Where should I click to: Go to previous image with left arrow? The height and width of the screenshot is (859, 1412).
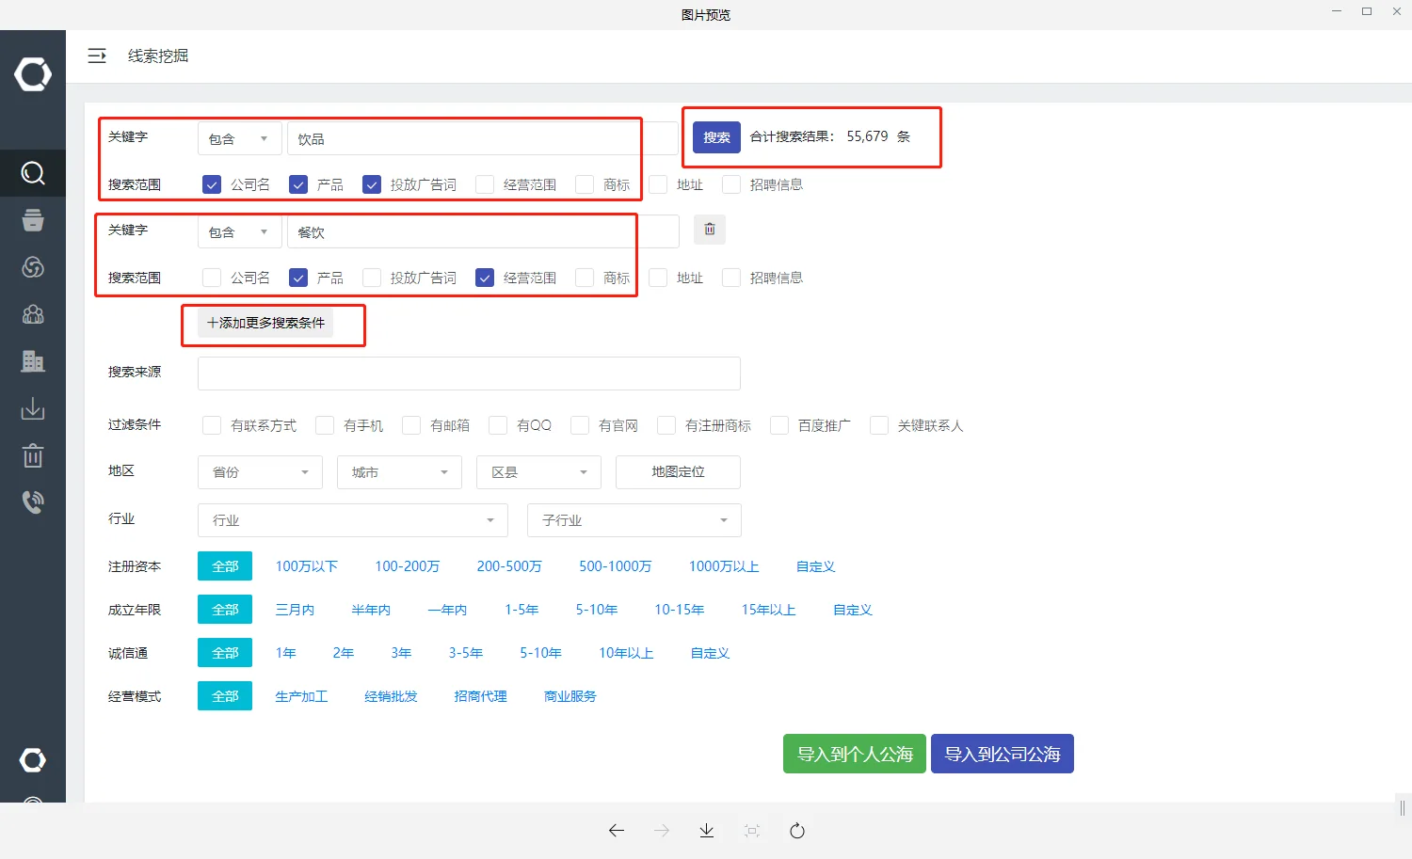[617, 831]
